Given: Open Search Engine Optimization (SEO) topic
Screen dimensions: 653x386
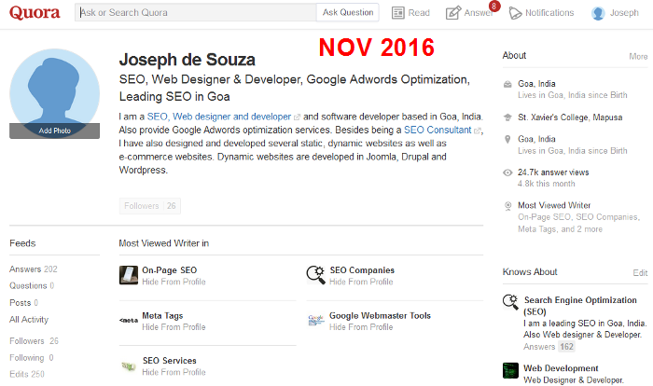Looking at the screenshot, I should pyautogui.click(x=580, y=306).
